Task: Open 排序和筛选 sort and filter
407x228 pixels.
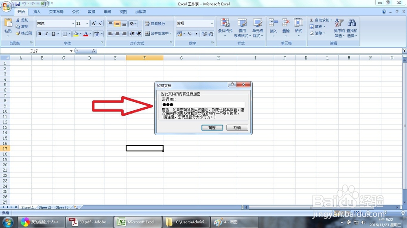Action: 339,28
